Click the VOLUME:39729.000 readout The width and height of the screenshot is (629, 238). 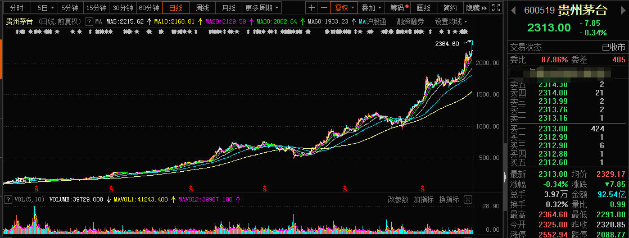[x=76, y=199]
